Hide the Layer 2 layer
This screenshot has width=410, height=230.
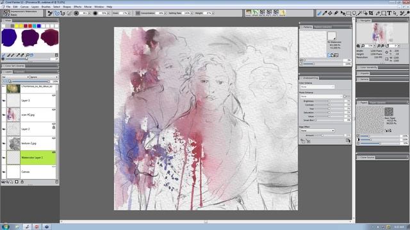point(4,129)
